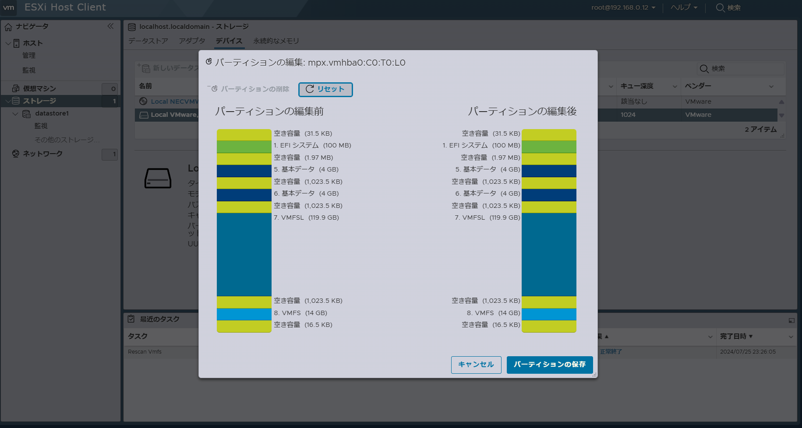Open the root@192.168.0.12 user dropdown
The height and width of the screenshot is (428, 802).
623,7
